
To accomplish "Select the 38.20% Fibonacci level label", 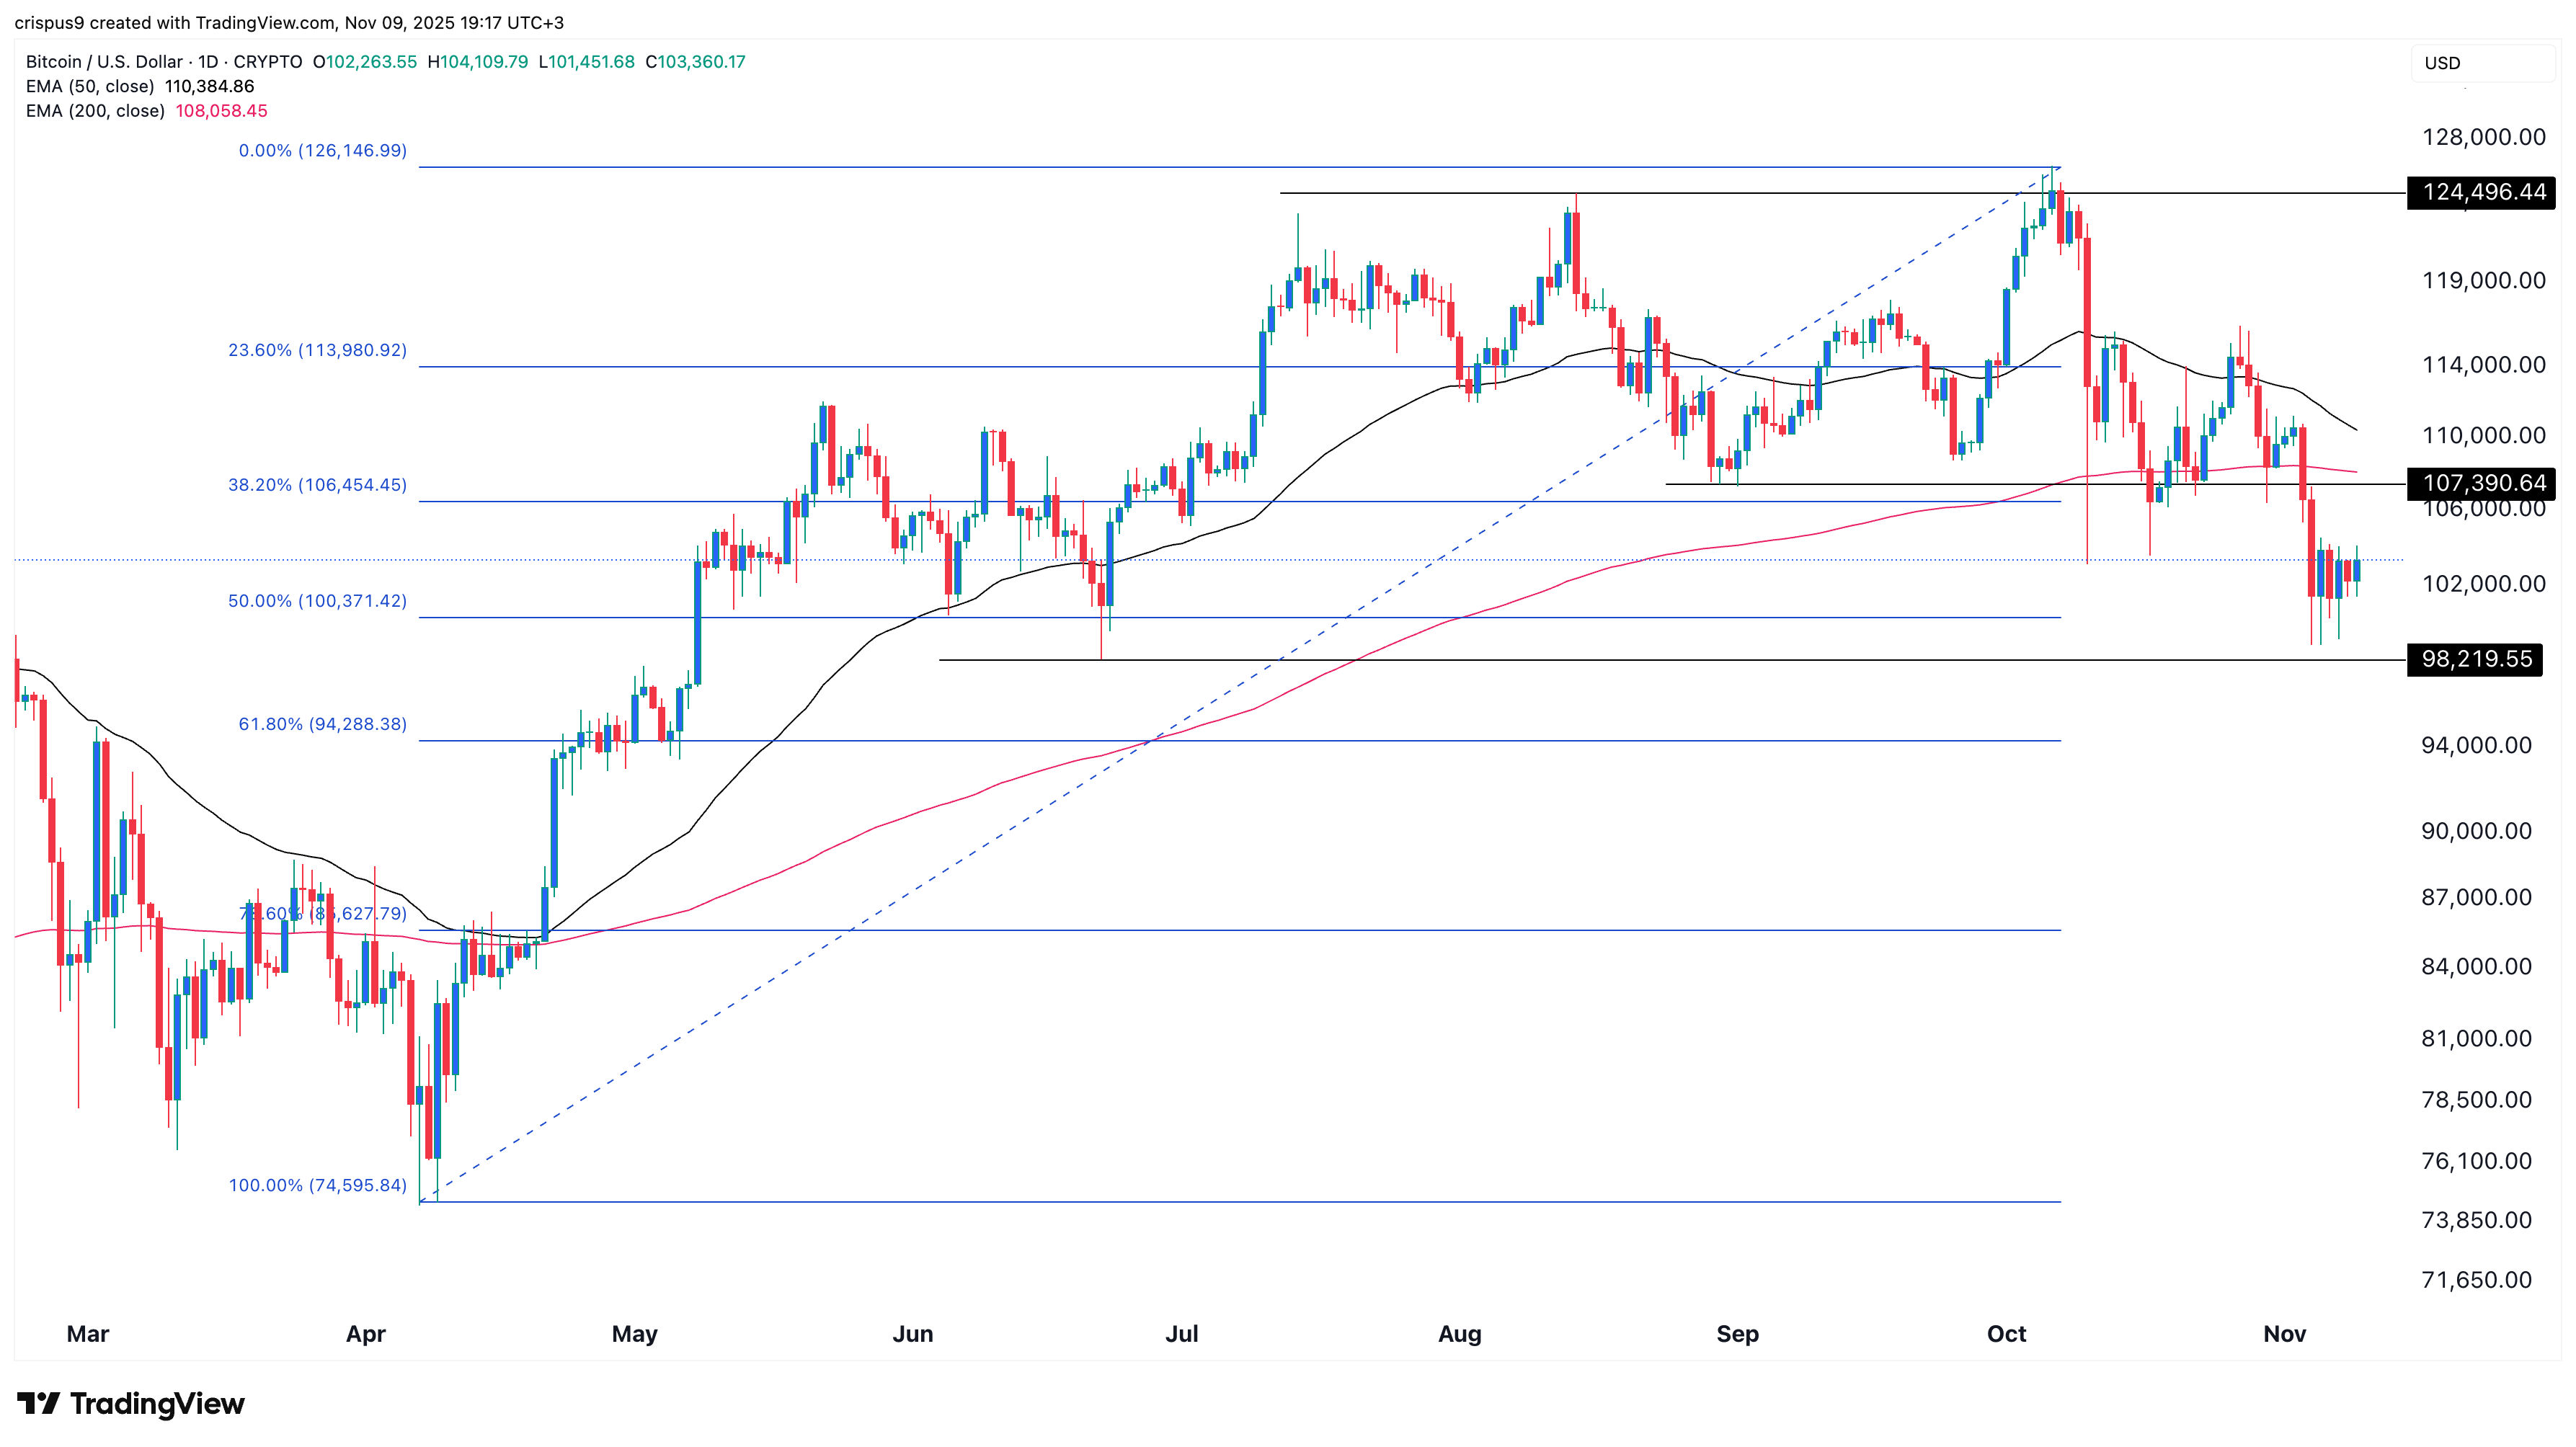I will tap(317, 485).
